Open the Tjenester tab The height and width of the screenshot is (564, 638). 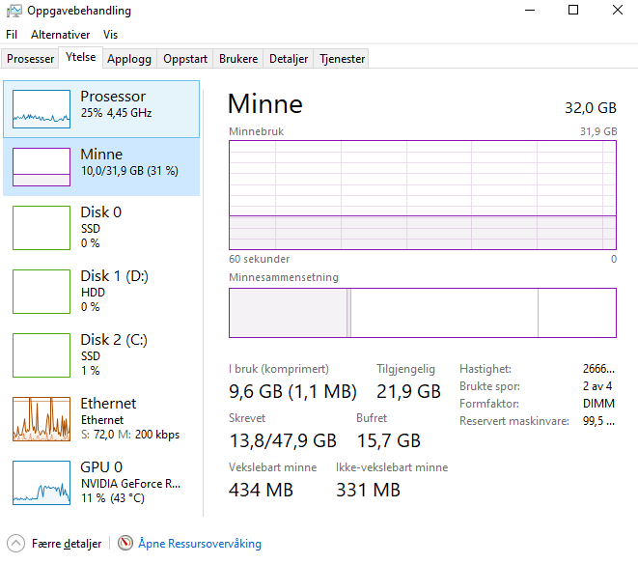click(342, 59)
